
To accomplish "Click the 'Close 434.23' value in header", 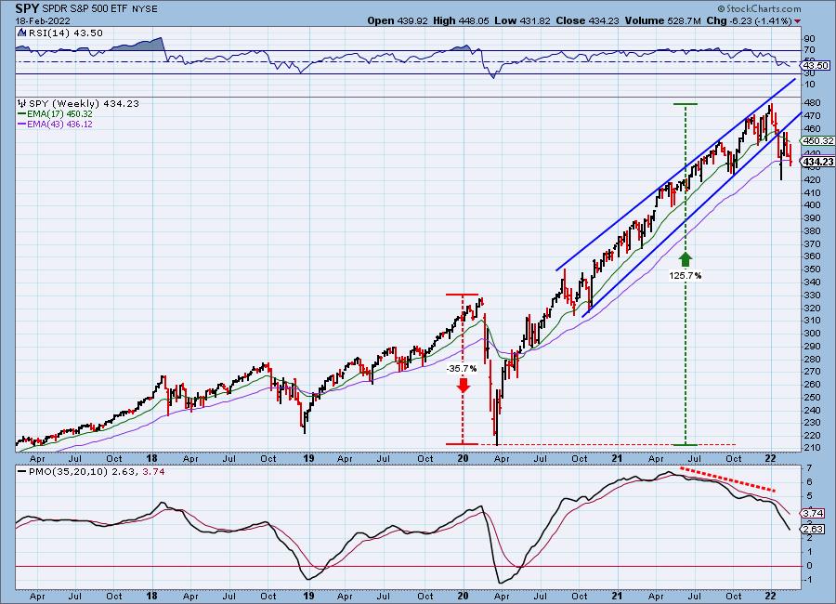I will pyautogui.click(x=587, y=20).
